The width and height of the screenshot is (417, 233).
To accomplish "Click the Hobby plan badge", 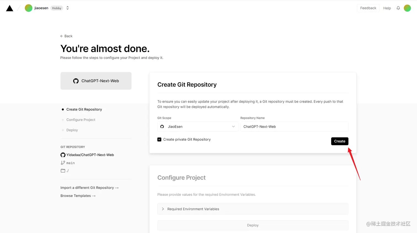I will pos(57,8).
